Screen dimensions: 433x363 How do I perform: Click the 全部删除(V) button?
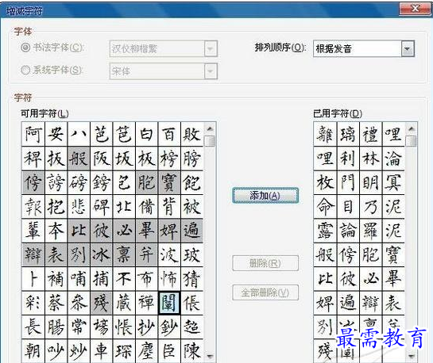pyautogui.click(x=265, y=292)
